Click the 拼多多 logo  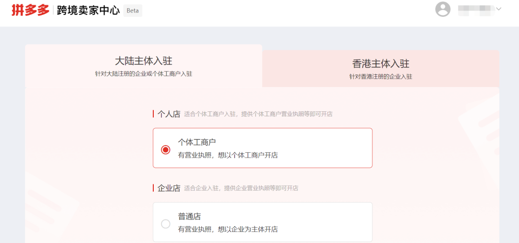coord(30,10)
